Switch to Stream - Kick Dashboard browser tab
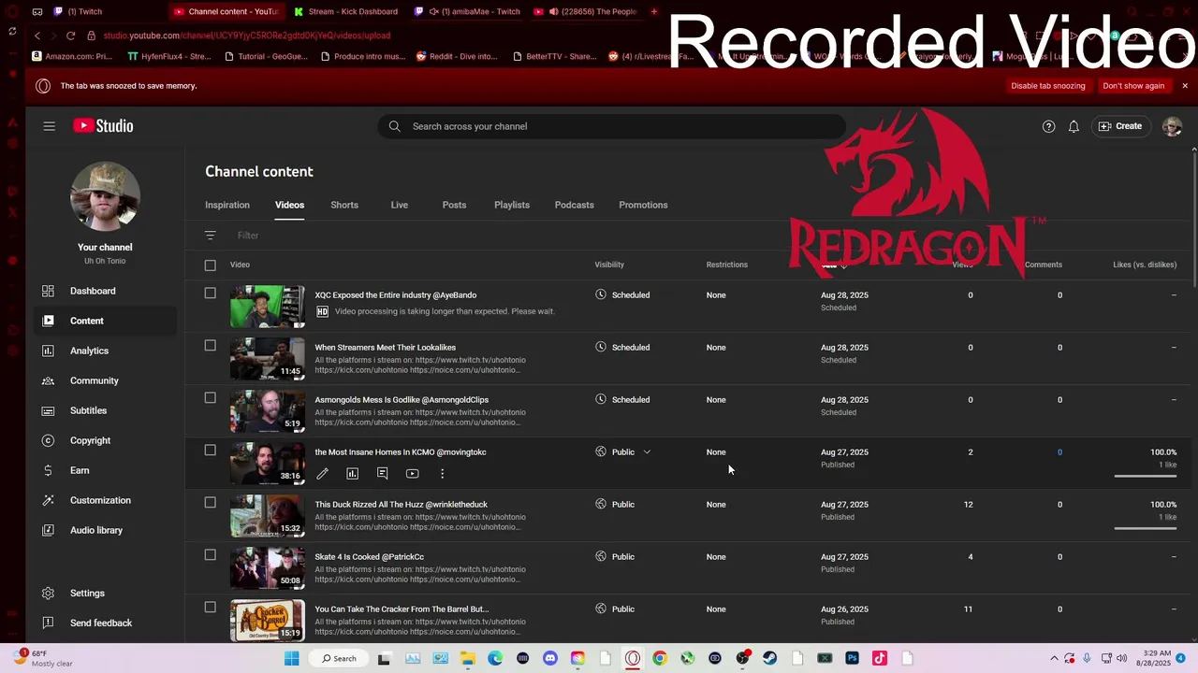 346,11
